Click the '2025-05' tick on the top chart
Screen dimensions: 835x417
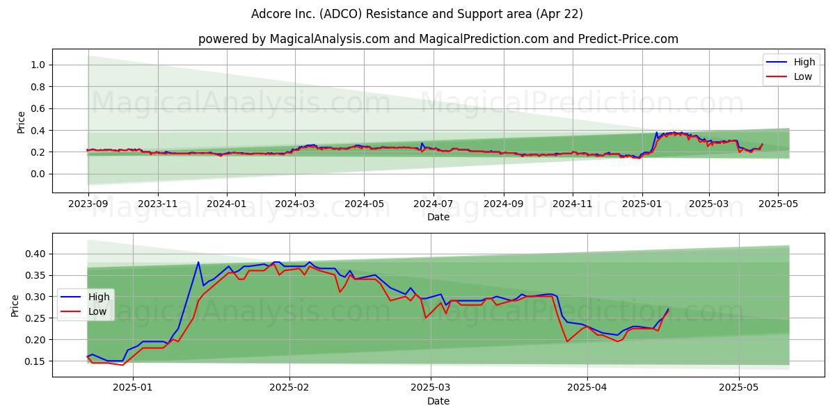(778, 204)
